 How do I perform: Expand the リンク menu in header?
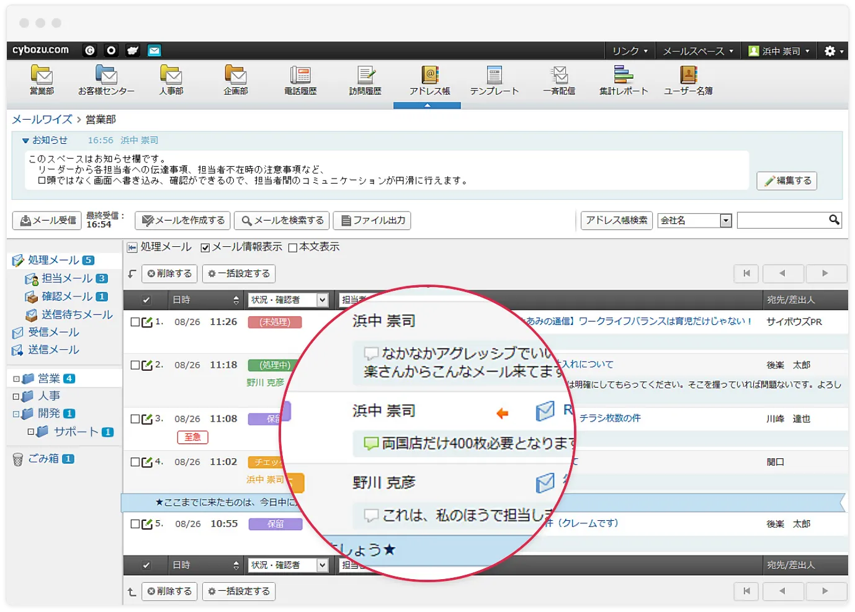tap(630, 51)
